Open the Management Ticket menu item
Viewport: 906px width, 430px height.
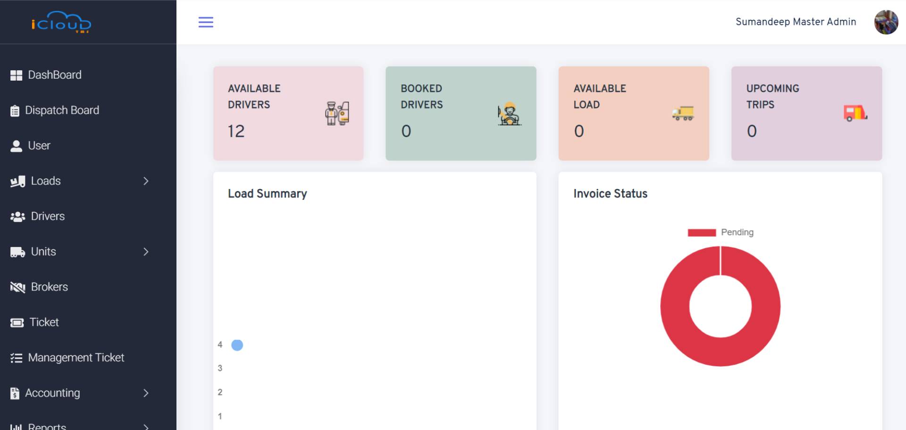pos(76,358)
